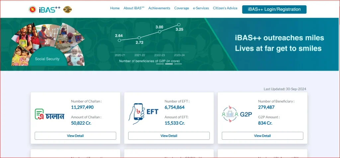Click the chart caption Number of beneficiaries of G2P
The image size is (340, 158).
[x=149, y=61]
